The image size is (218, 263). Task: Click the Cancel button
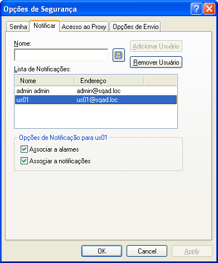tap(147, 251)
